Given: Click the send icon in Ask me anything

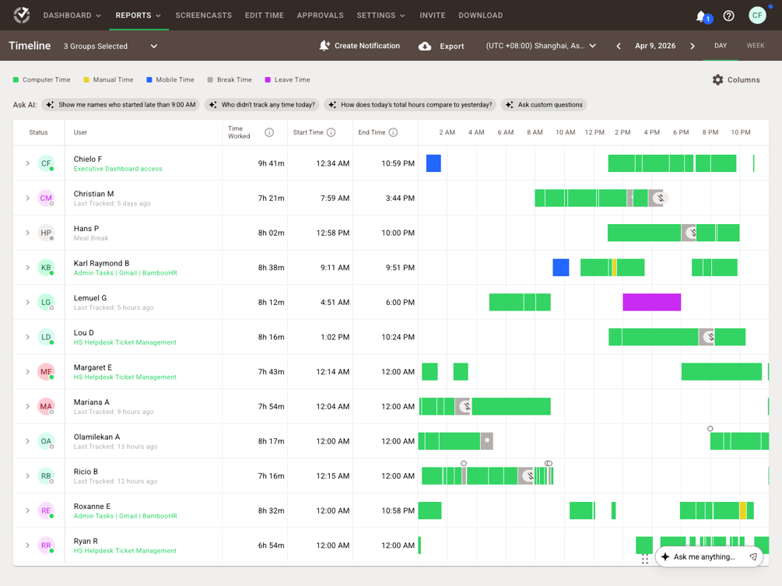Looking at the screenshot, I should click(x=753, y=556).
